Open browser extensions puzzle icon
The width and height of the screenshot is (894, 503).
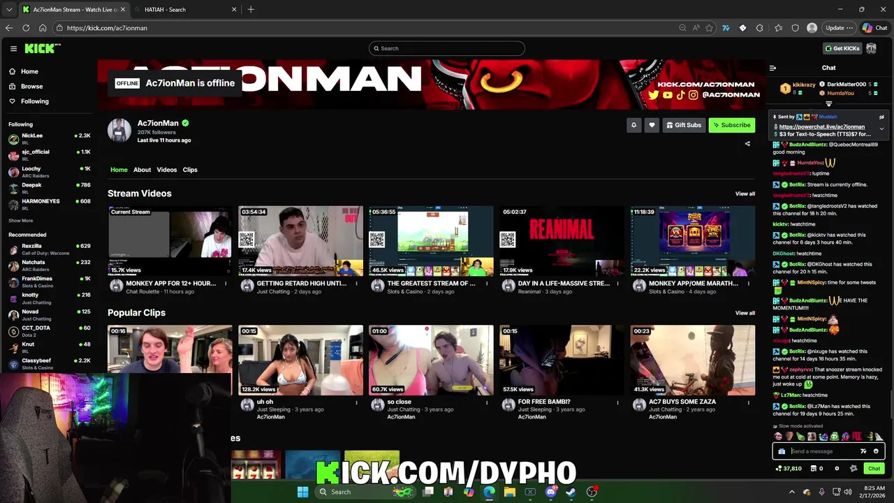coord(760,28)
